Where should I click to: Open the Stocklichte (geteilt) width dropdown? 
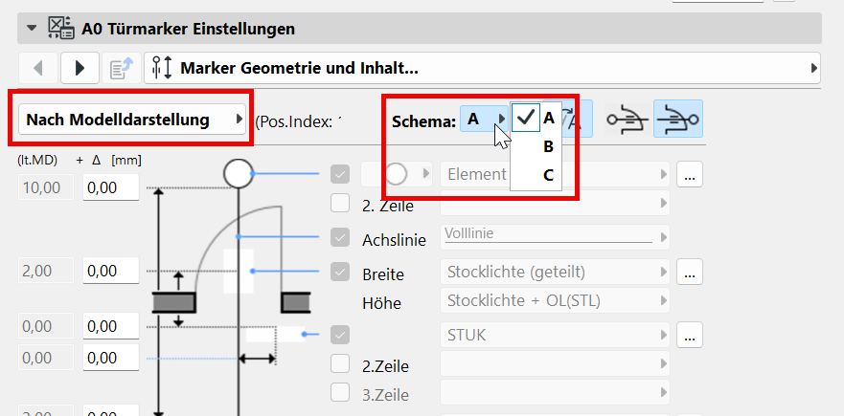(x=555, y=272)
